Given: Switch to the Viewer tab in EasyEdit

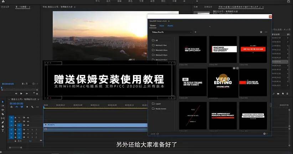Looking at the screenshot, I should coord(153,26).
